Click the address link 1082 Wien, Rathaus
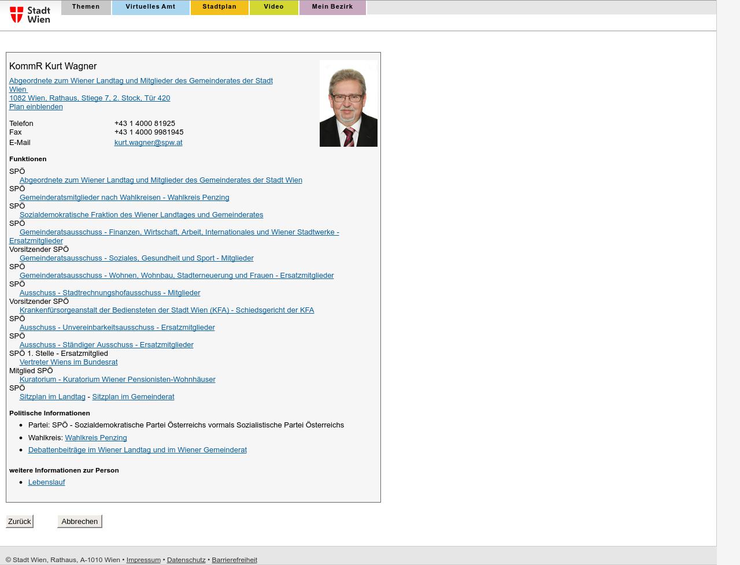Screen dimensions: 740x565 coord(90,98)
